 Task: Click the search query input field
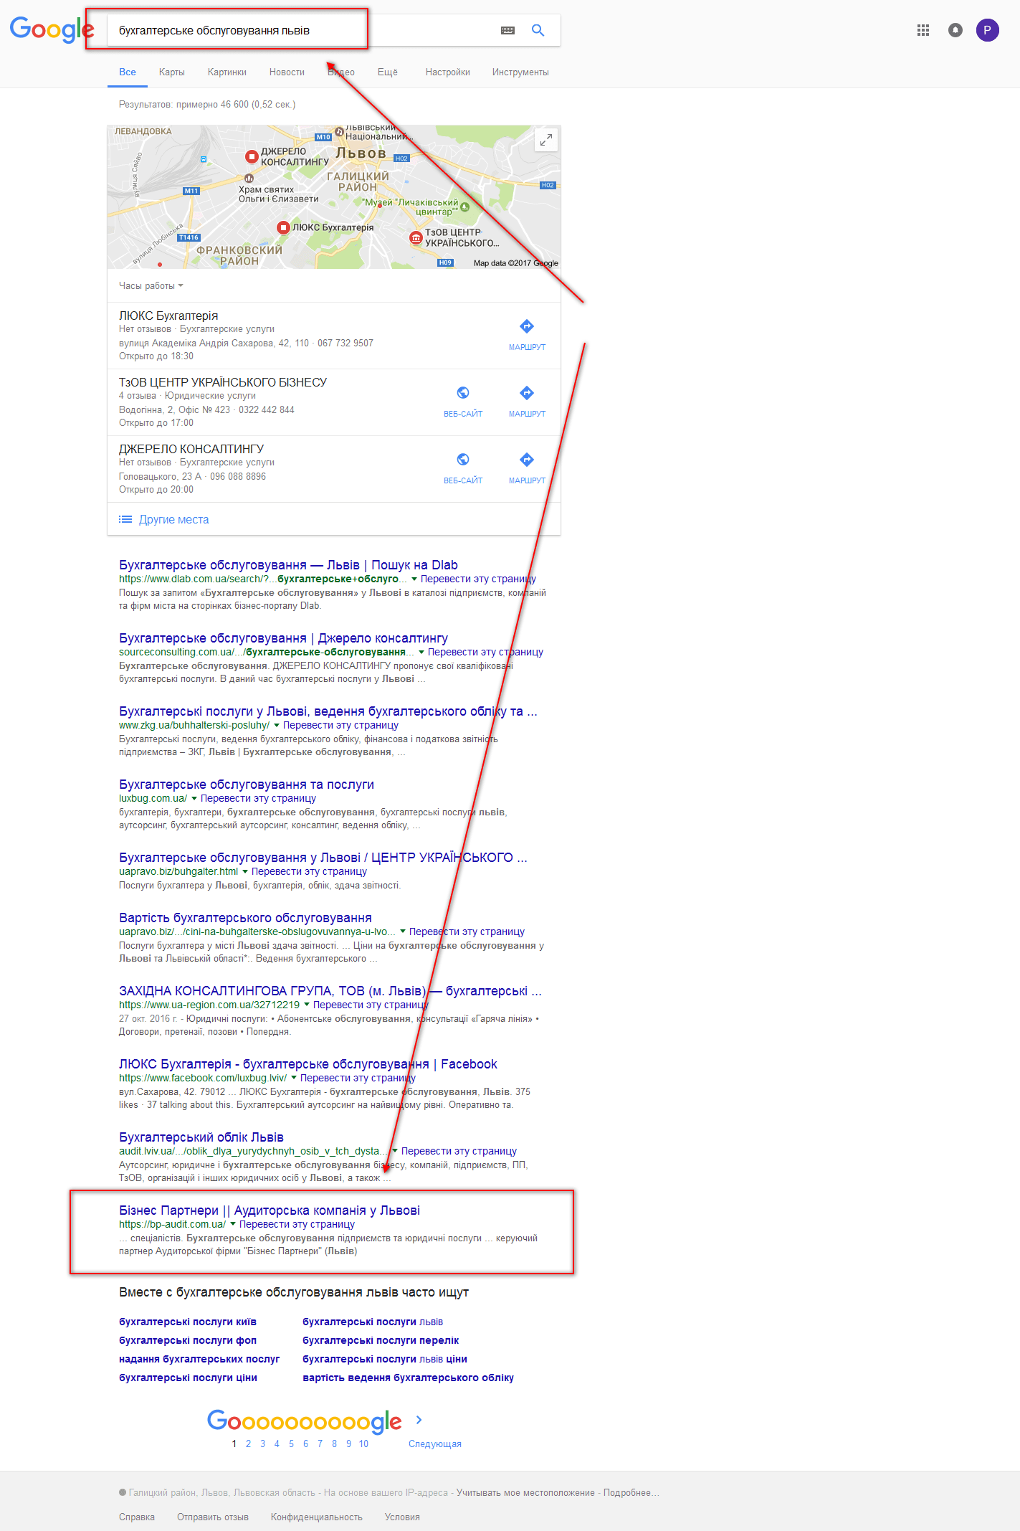tap(301, 30)
